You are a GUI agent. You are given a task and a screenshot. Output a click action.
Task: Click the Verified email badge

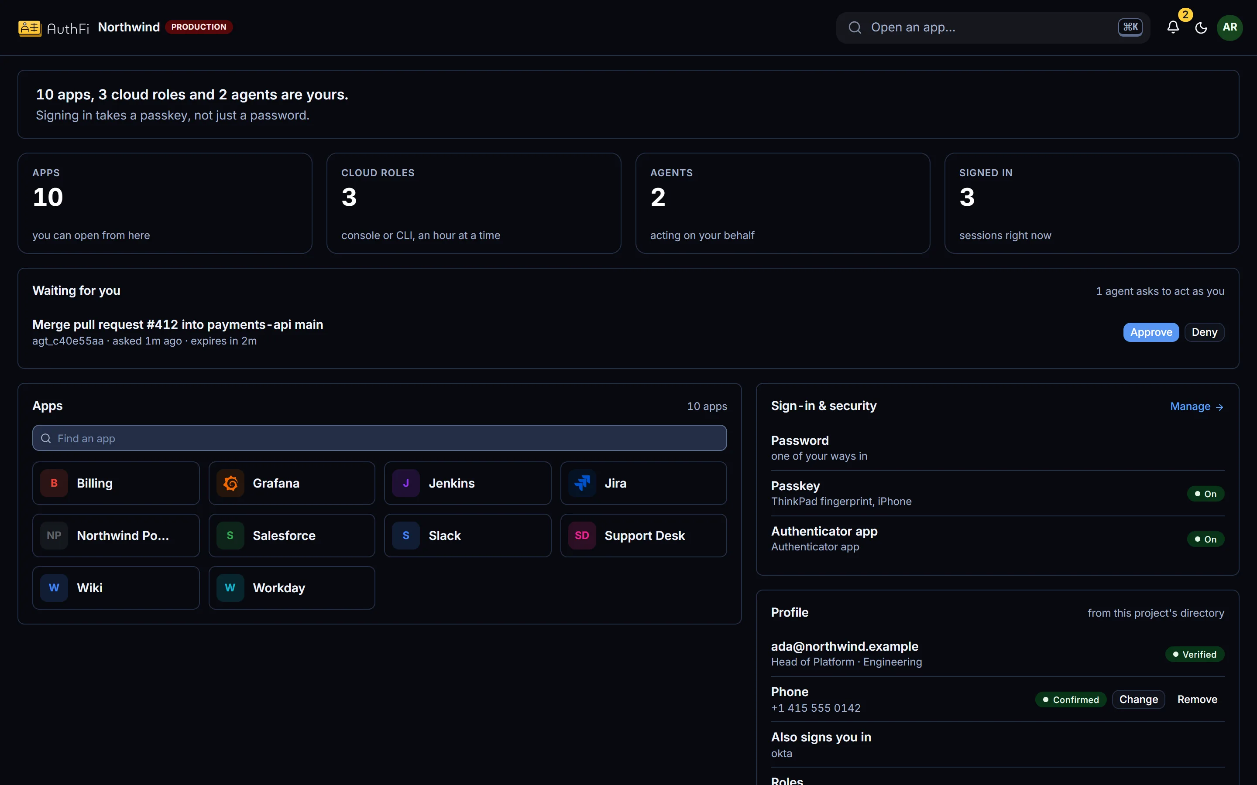click(1195, 654)
